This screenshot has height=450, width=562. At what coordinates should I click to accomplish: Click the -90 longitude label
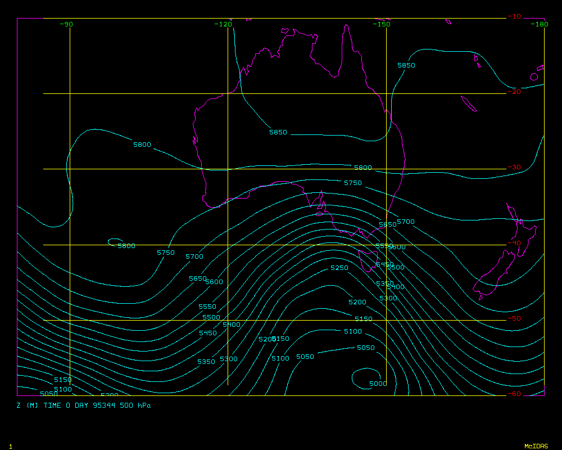tap(66, 24)
